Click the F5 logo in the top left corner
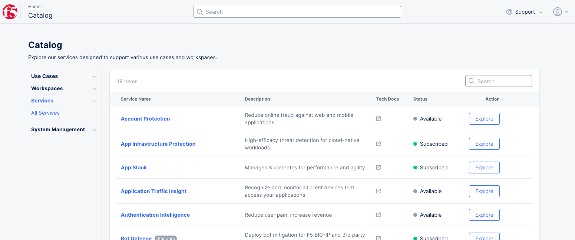This screenshot has height=240, width=575. 10,11
